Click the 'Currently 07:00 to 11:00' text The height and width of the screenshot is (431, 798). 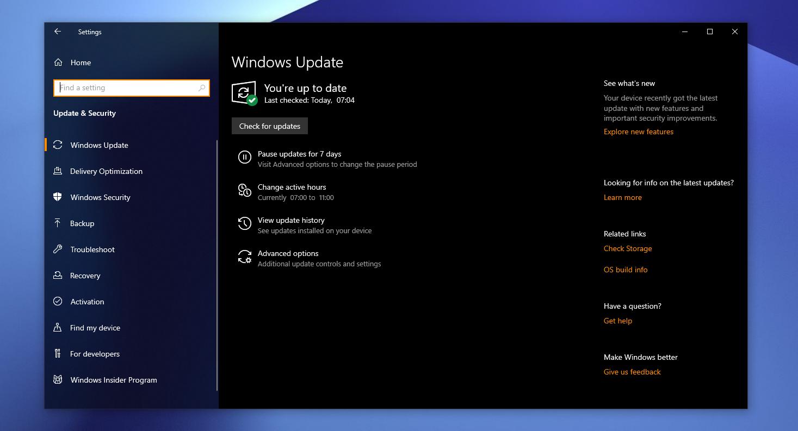(x=296, y=198)
